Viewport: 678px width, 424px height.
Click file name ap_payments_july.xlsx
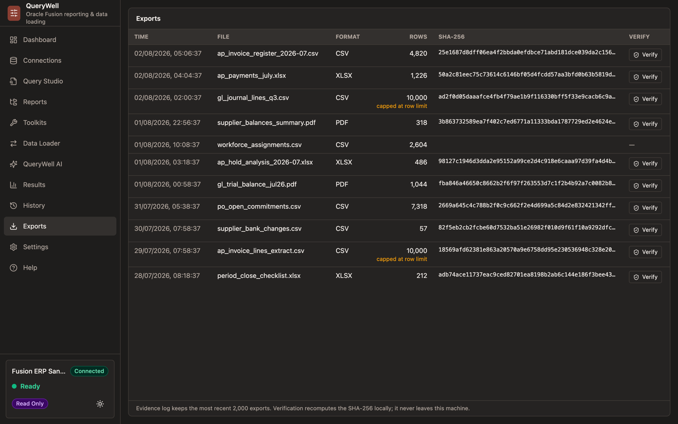[x=252, y=75]
